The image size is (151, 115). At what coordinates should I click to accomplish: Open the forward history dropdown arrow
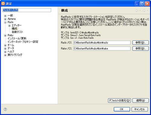(147, 11)
